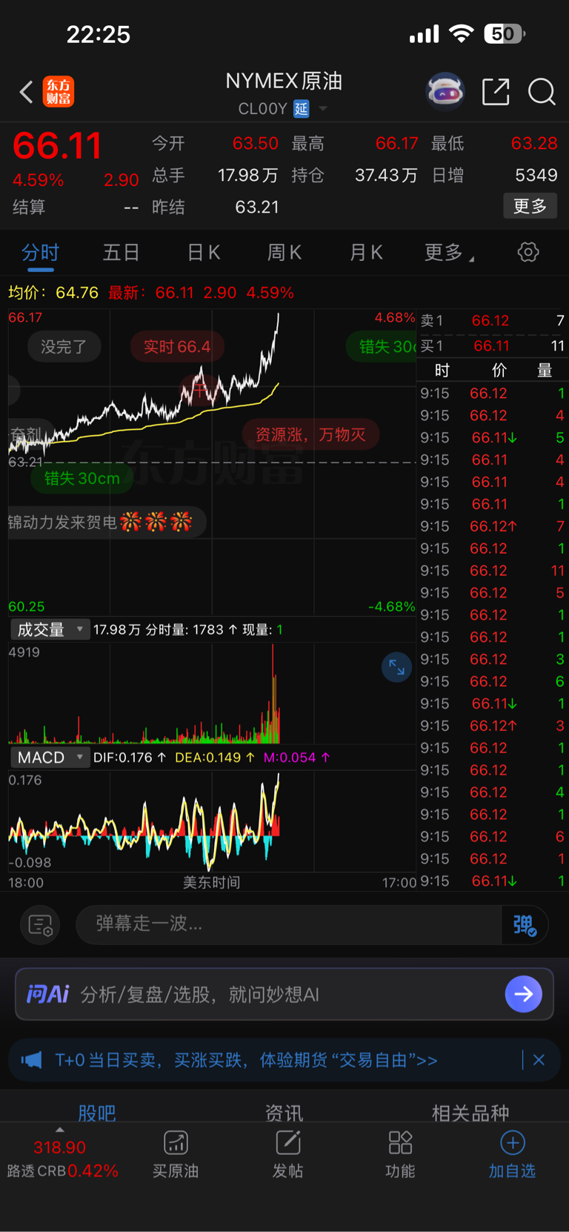Tap the 均价 64.76 value
569x1232 pixels.
tap(77, 293)
